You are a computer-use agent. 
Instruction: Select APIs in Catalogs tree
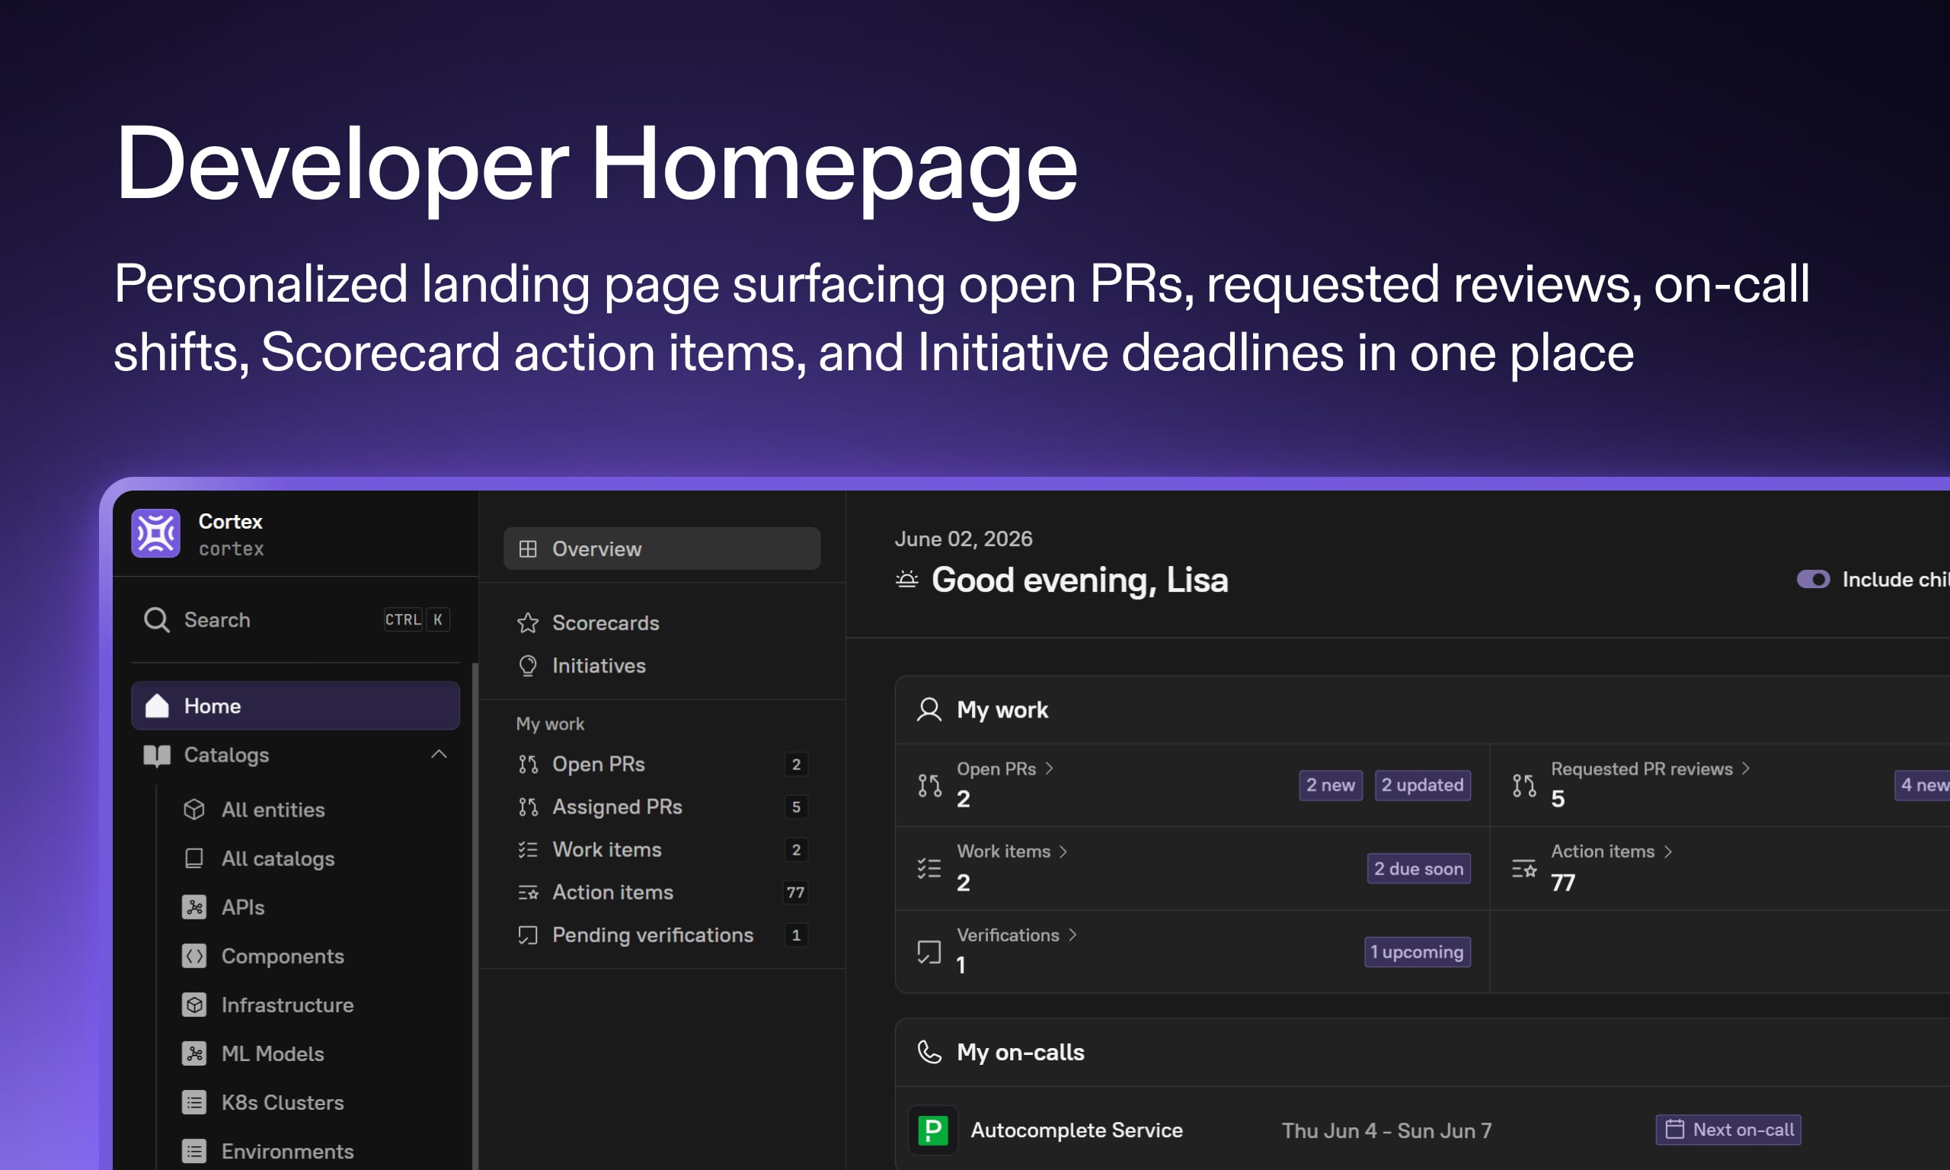243,907
